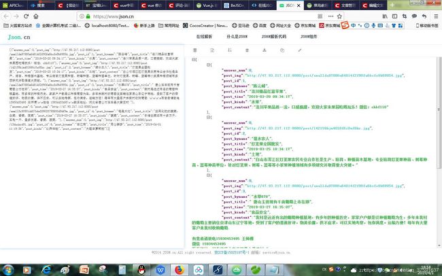Image resolution: width=442 pixels, height=276 pixels.
Task: Go back with the browser back arrow
Action: coord(7,16)
